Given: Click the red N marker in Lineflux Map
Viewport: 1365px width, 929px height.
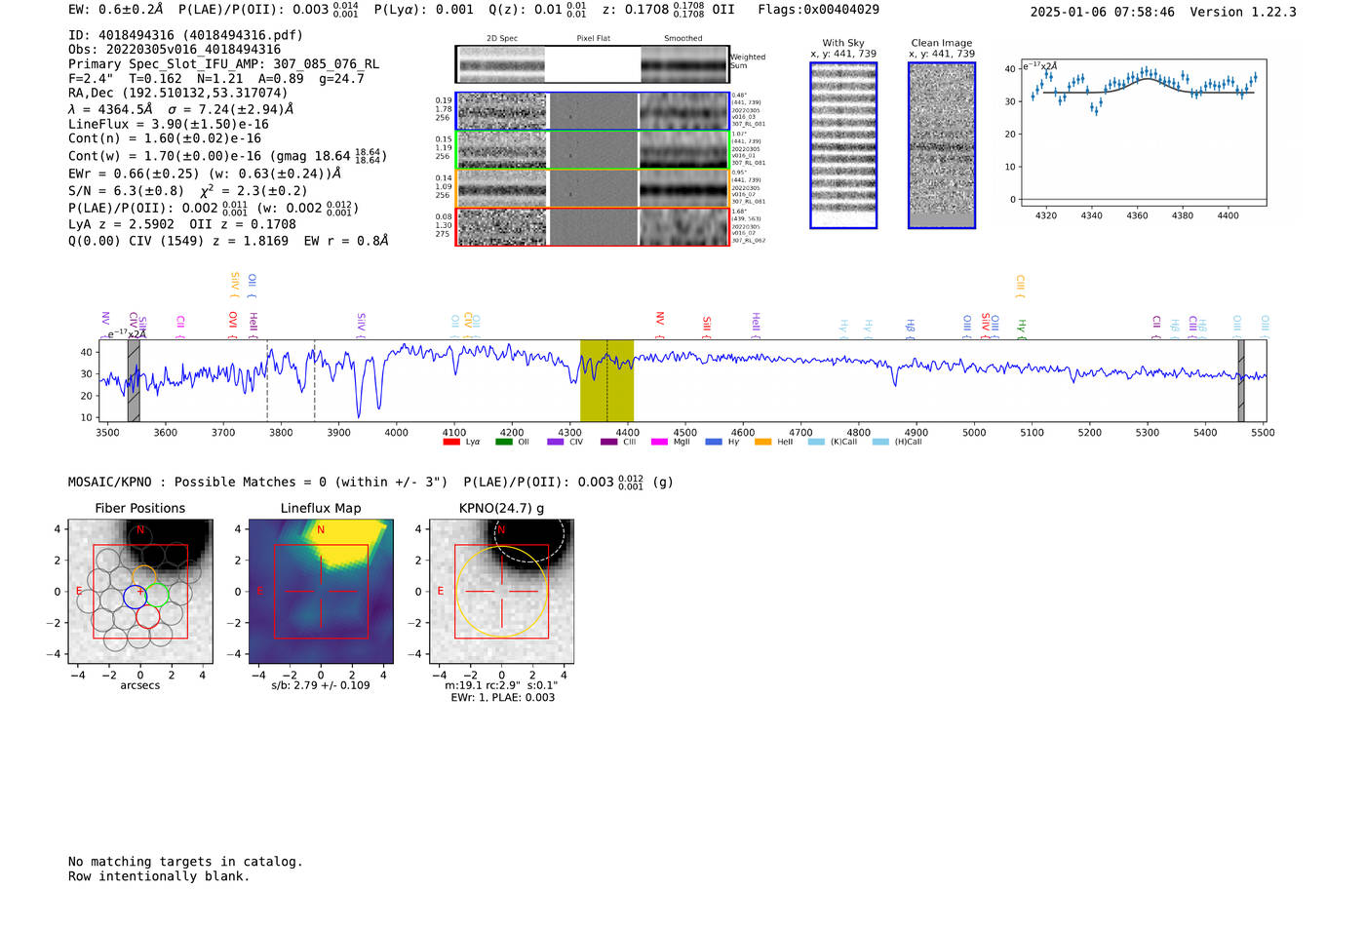Looking at the screenshot, I should (x=321, y=530).
